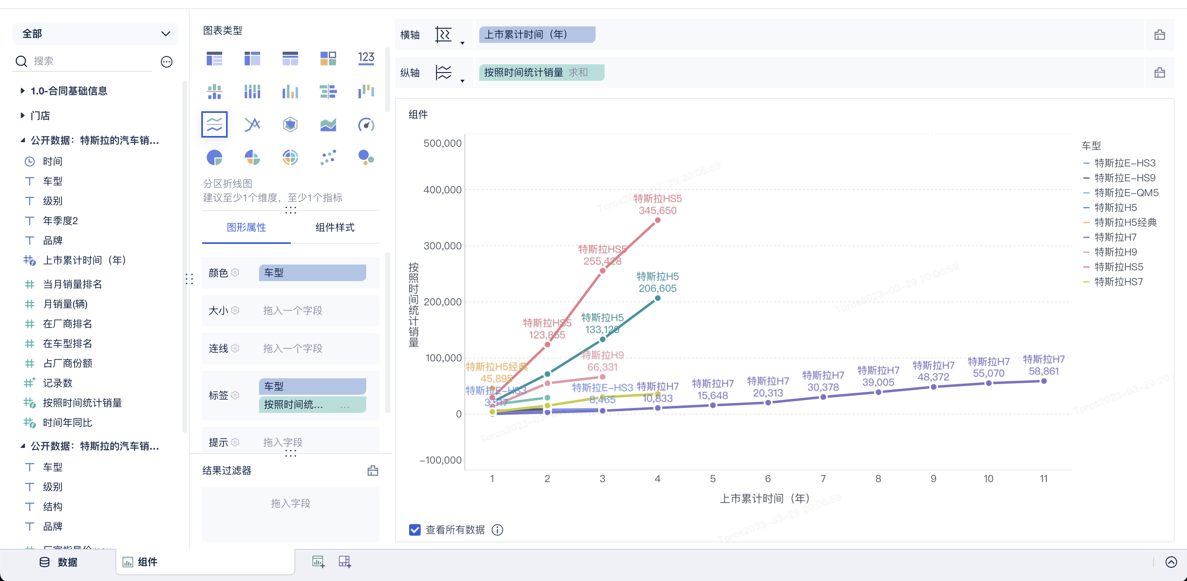Select the bubble chart icon

pos(366,157)
